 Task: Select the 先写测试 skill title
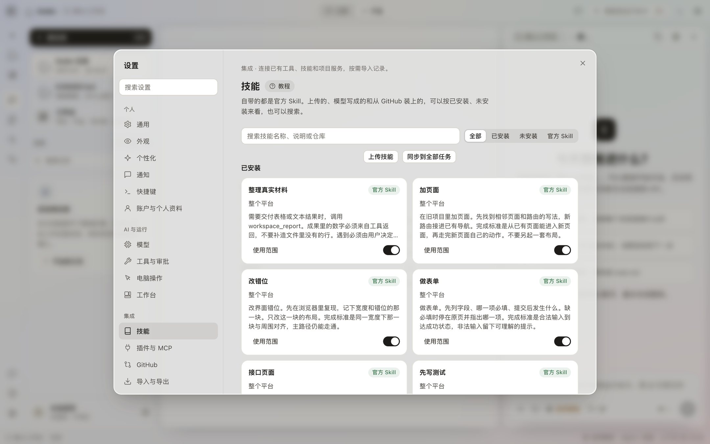(432, 372)
